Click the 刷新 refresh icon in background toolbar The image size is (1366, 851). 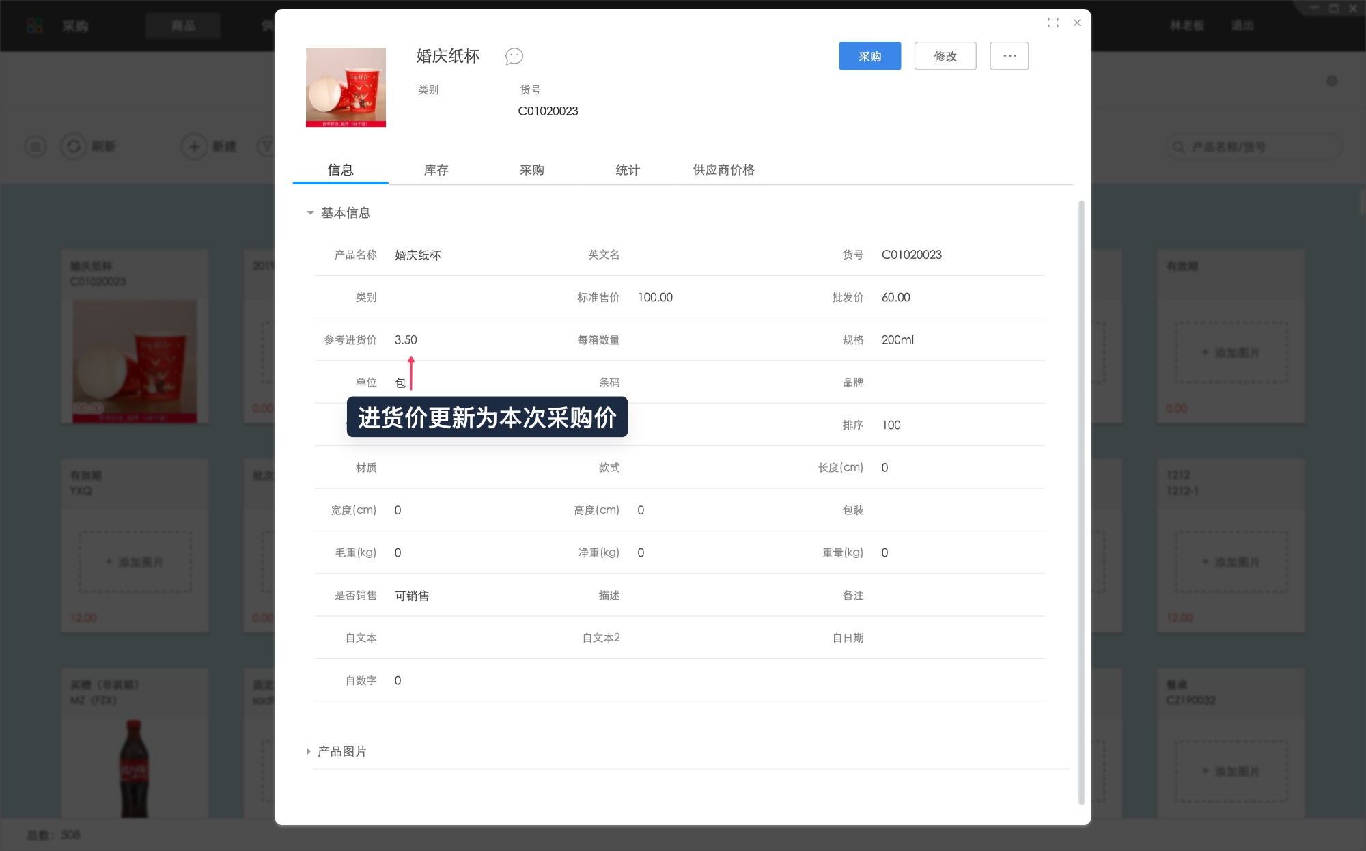click(x=74, y=146)
